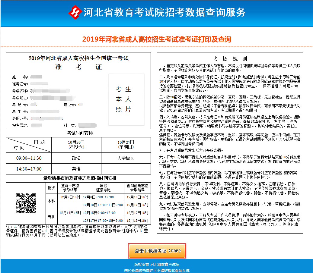Image resolution: width=313 pixels, height=273 pixels.
Task: Select the 英语 exam subject cell
Action: (76, 169)
